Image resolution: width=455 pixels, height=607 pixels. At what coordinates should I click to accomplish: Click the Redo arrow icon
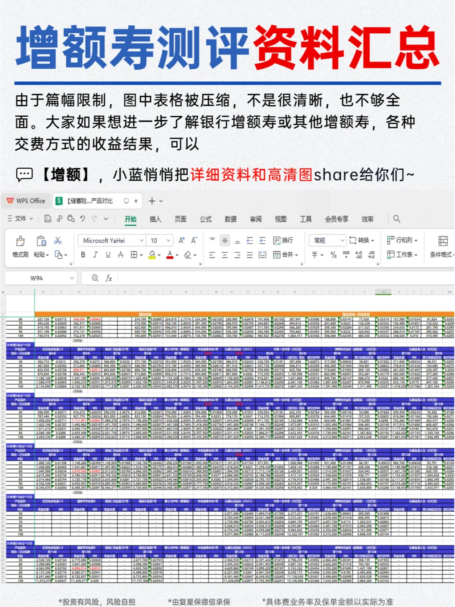click(94, 218)
